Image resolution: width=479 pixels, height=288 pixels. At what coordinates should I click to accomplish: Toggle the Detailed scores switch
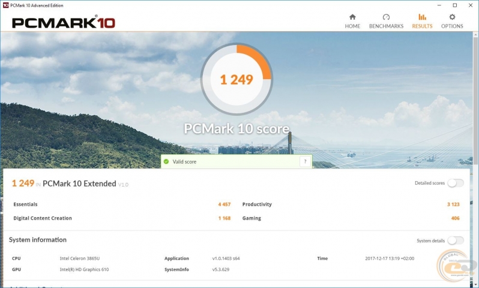click(x=456, y=183)
